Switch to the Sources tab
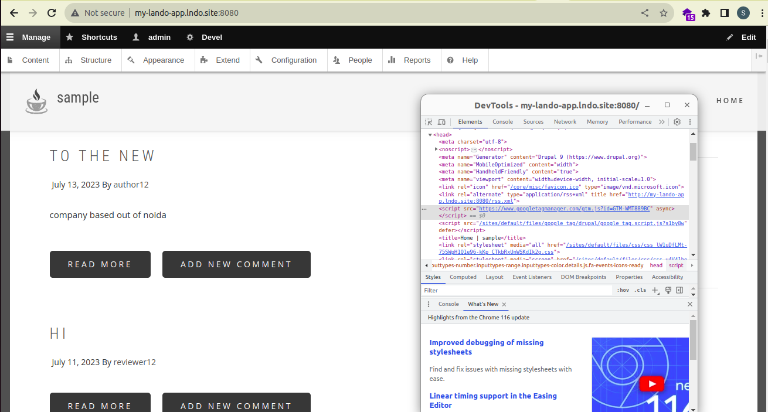Screen dimensions: 768x412 (533, 122)
